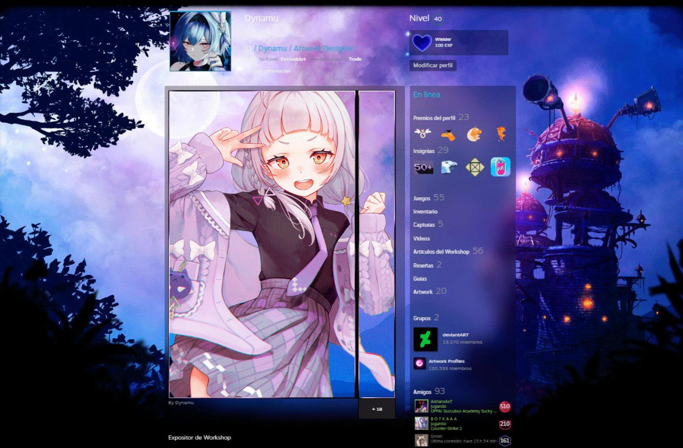Image resolution: width=683 pixels, height=448 pixels.
Task: Open the Premios del perfil section
Action: tap(434, 118)
